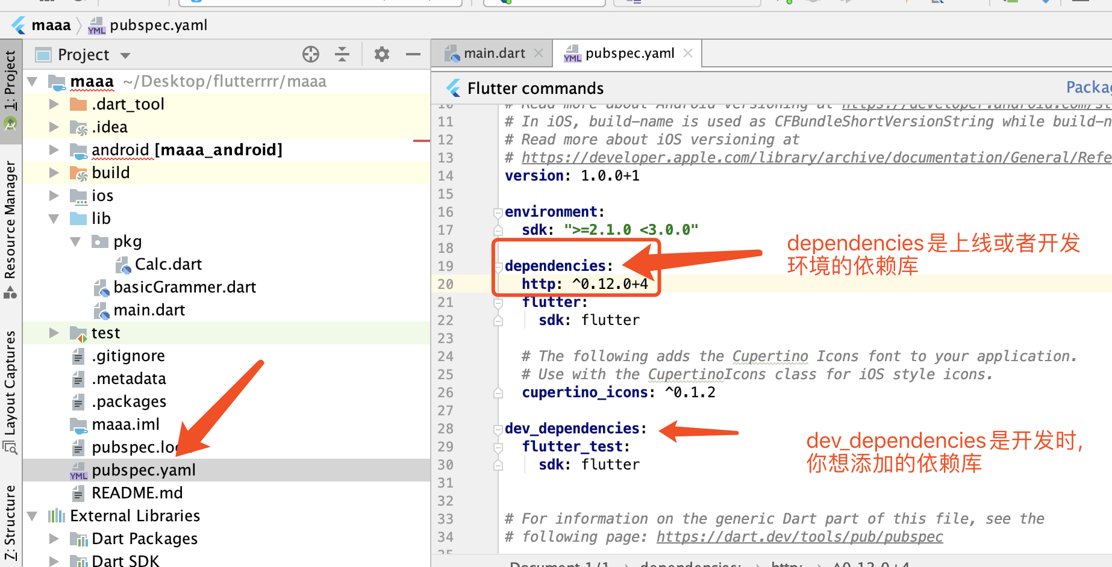Select the pubspec.yaml editor tab
The height and width of the screenshot is (567, 1112).
[x=629, y=54]
